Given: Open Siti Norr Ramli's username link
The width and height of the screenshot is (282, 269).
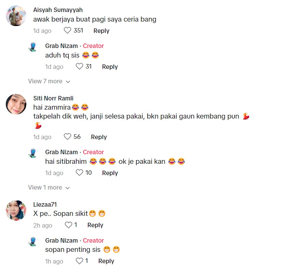Looking at the screenshot, I should tap(53, 98).
